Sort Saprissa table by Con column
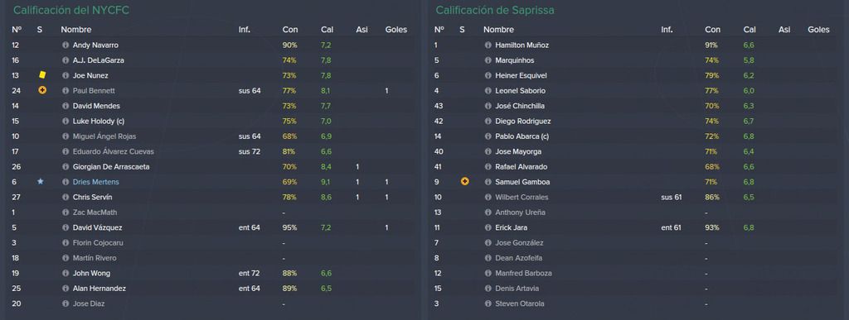 pos(712,30)
